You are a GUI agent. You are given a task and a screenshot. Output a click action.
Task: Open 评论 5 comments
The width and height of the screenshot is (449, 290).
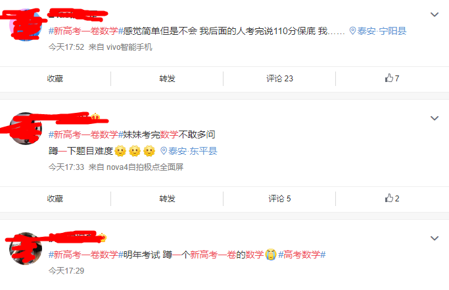(280, 199)
